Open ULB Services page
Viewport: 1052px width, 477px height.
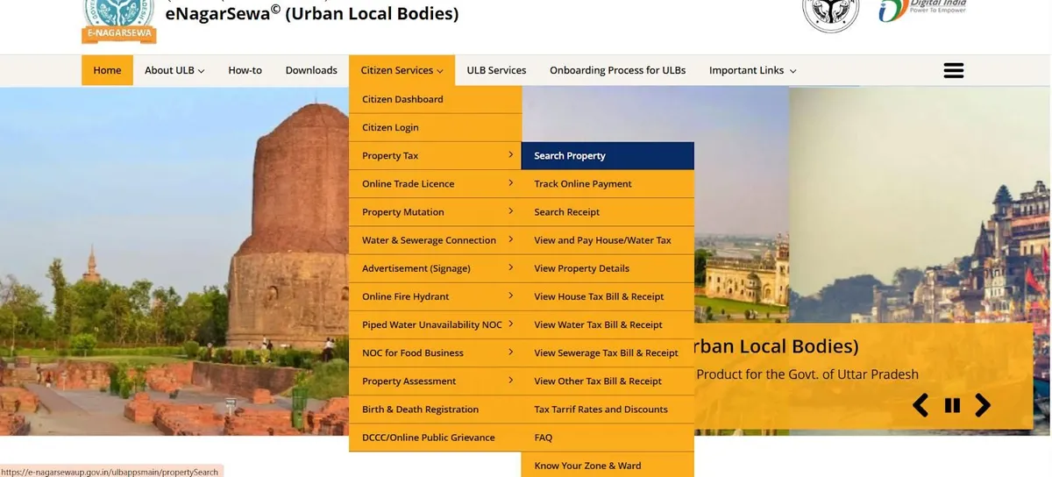[x=496, y=70]
